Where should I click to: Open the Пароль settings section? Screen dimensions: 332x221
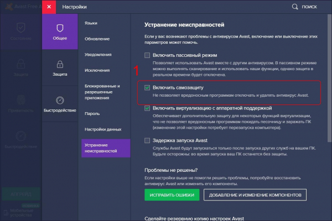point(92,114)
